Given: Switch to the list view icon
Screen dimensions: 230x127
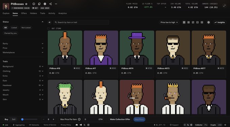Looking at the screenshot, I should pos(198,22).
